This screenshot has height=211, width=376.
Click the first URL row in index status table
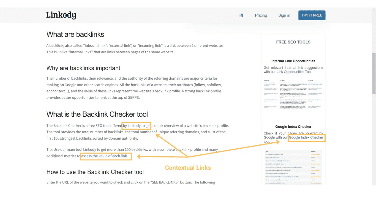[x=274, y=155]
